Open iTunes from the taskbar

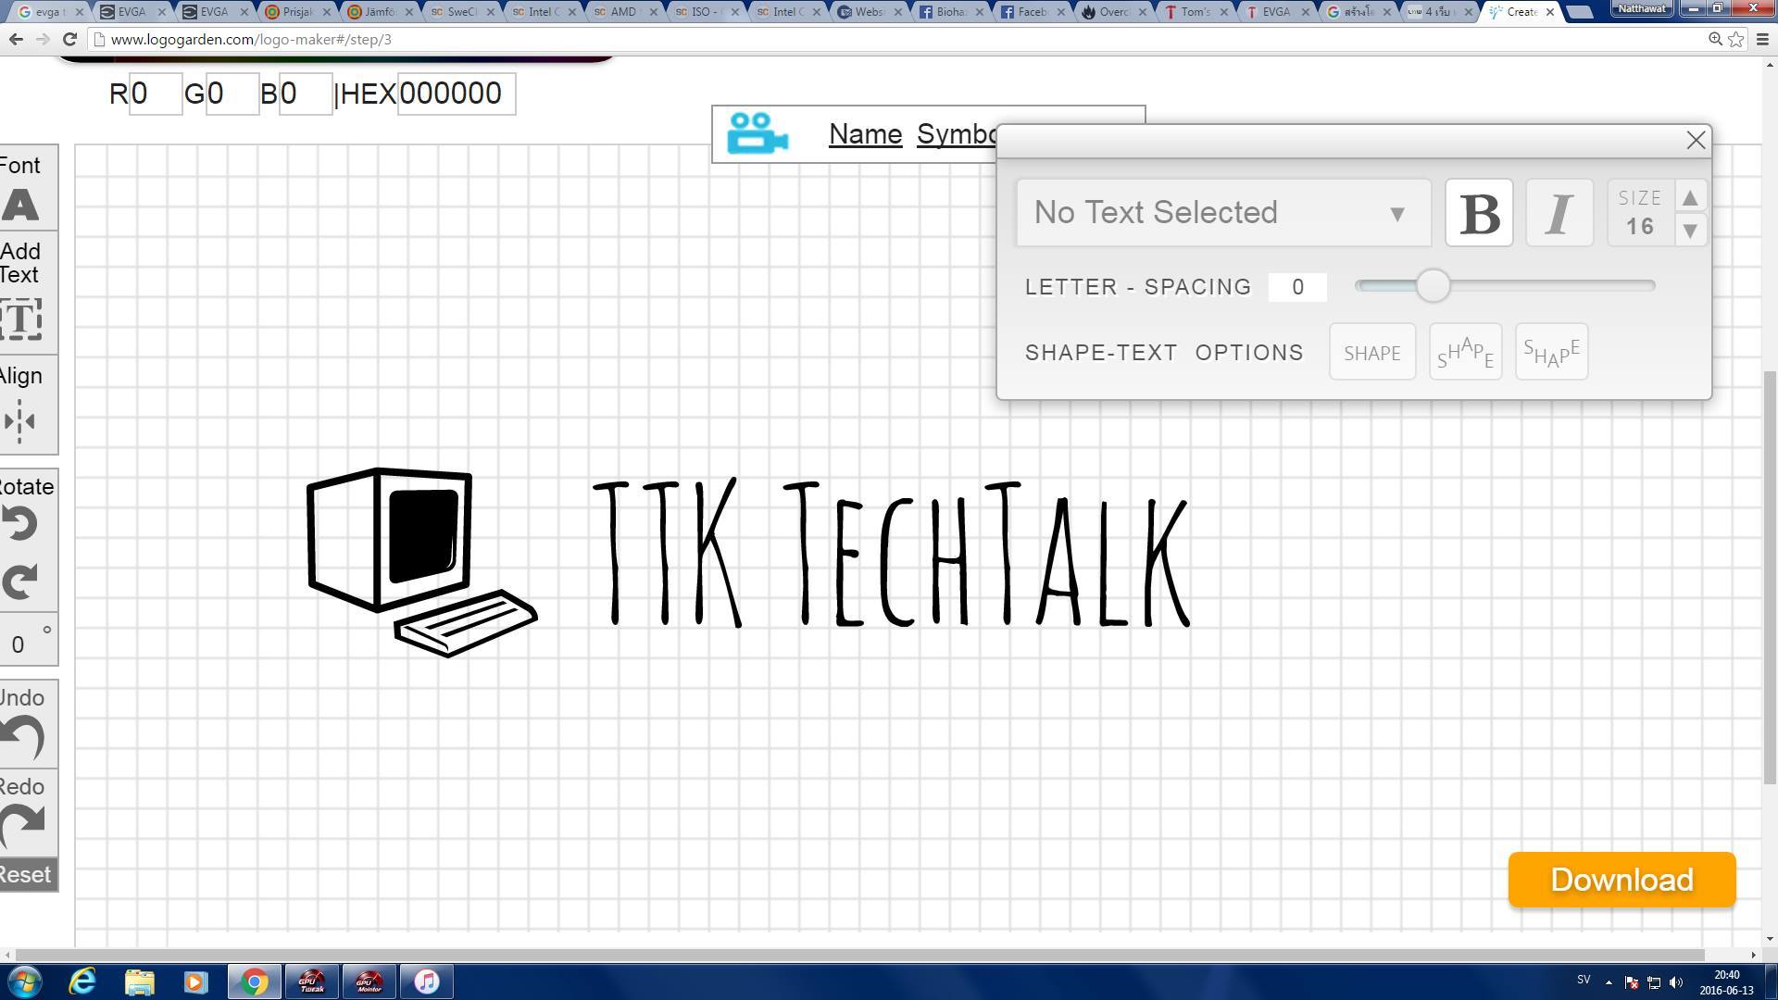426,981
